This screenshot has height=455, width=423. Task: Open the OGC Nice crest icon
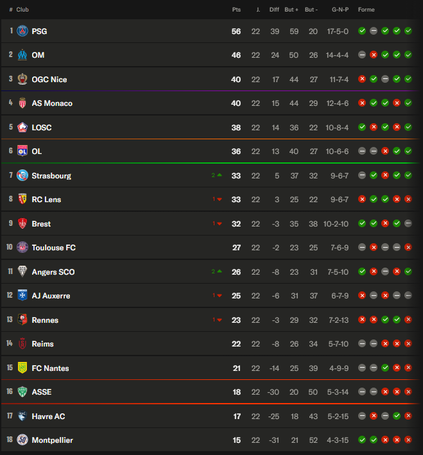click(x=22, y=79)
